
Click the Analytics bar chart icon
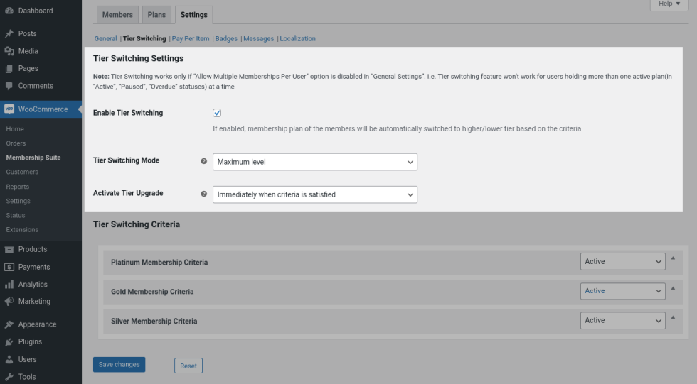click(9, 285)
